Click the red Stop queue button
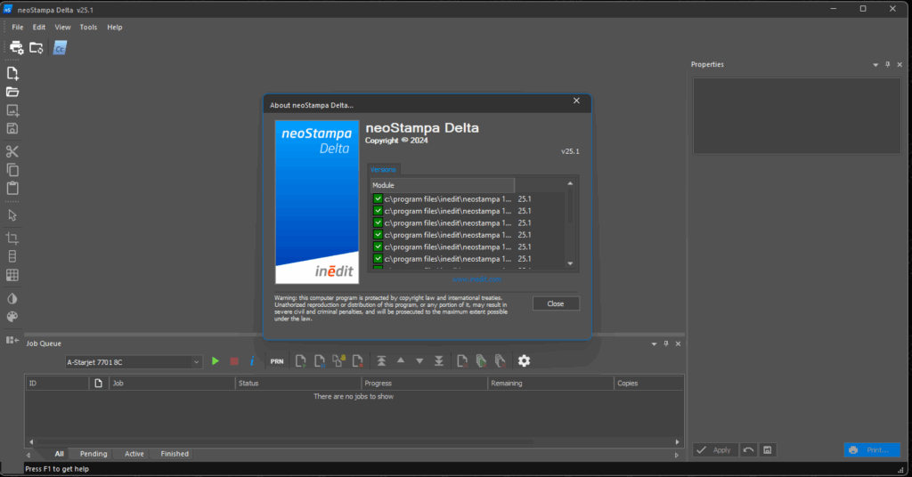Image resolution: width=912 pixels, height=477 pixels. 234,361
